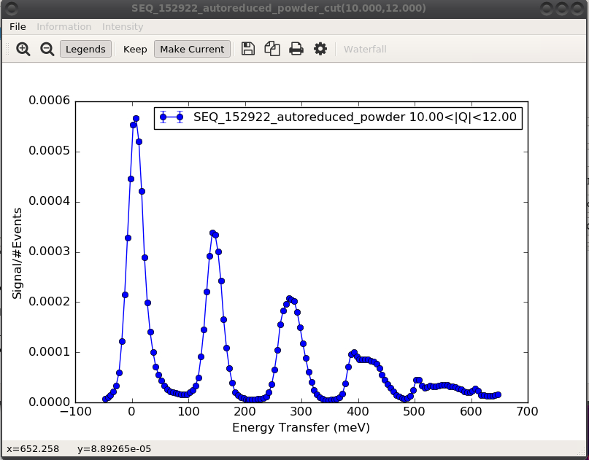Viewport: 589px width, 460px height.
Task: Click the Zoom In magnifier icon
Action: pyautogui.click(x=23, y=50)
